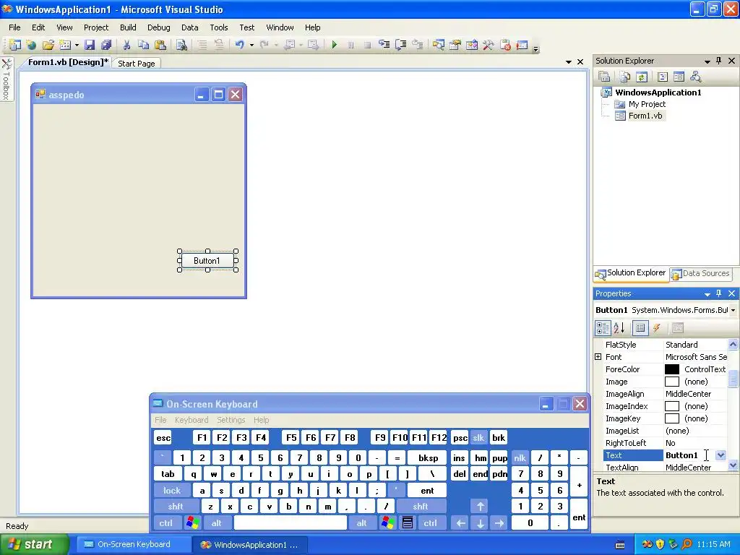Open the Button1 object selector dropdown
The image size is (740, 555).
pos(733,310)
